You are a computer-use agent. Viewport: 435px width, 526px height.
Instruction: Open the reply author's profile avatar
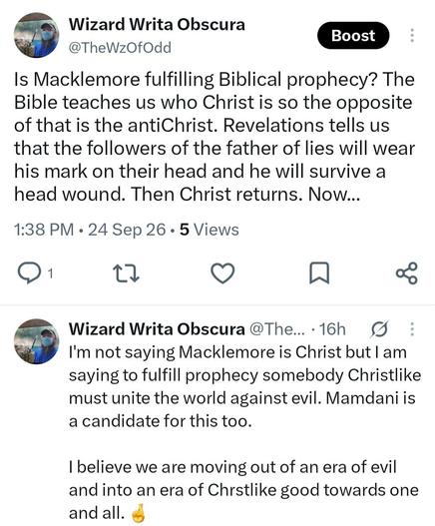(x=36, y=341)
